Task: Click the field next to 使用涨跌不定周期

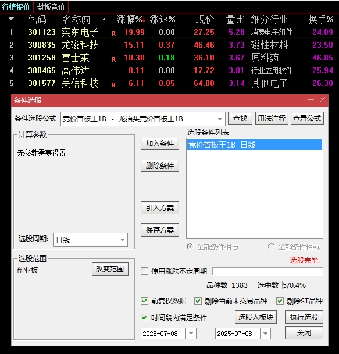Action: (x=267, y=271)
